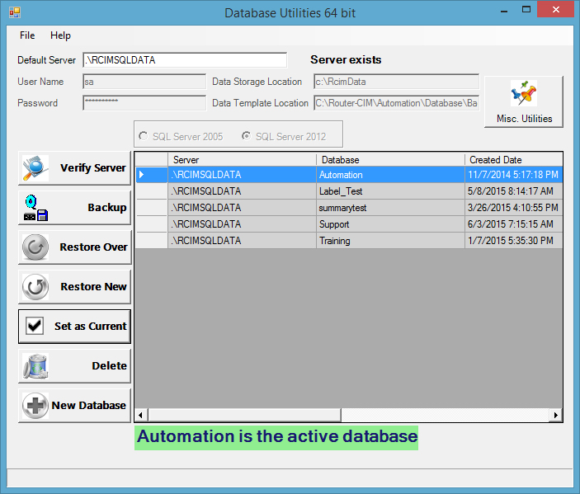This screenshot has height=494, width=580.
Task: Click the scroll left arrow of the grid
Action: click(x=140, y=415)
